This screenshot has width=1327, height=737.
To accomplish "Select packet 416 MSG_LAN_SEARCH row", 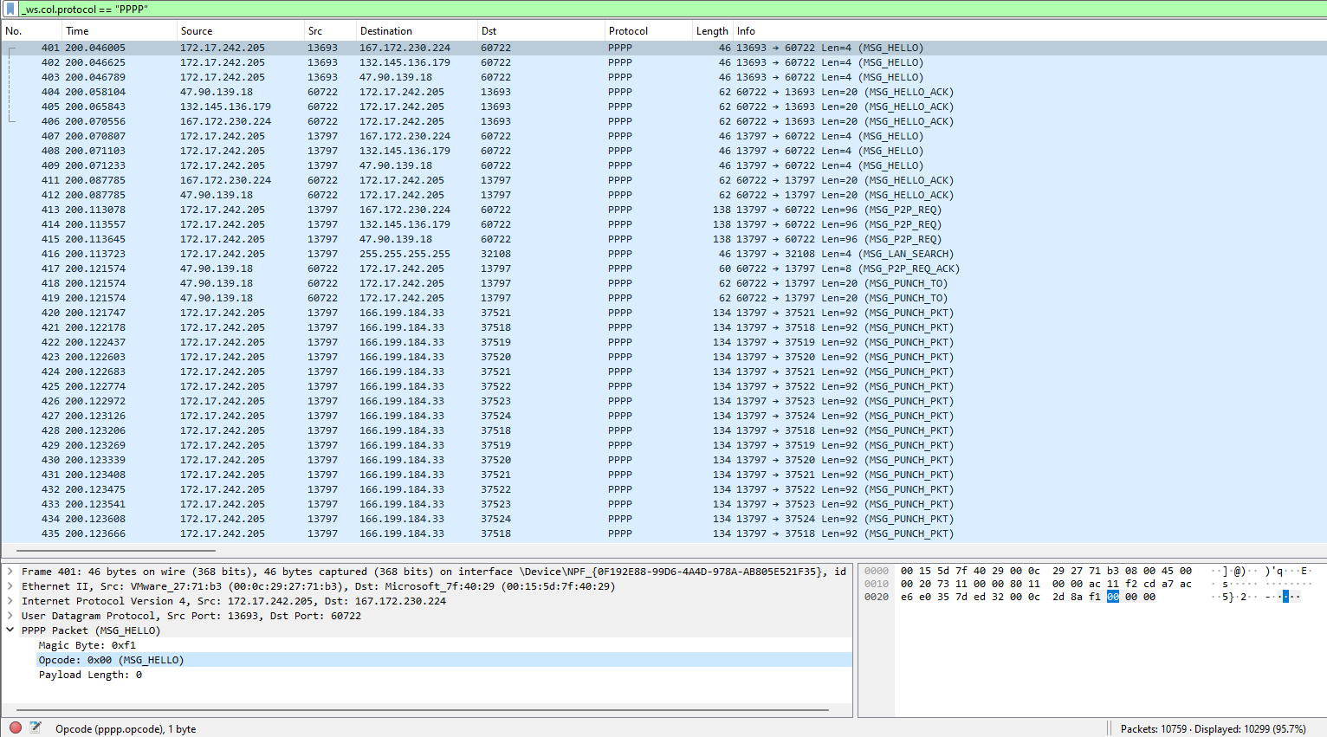I will pos(433,254).
